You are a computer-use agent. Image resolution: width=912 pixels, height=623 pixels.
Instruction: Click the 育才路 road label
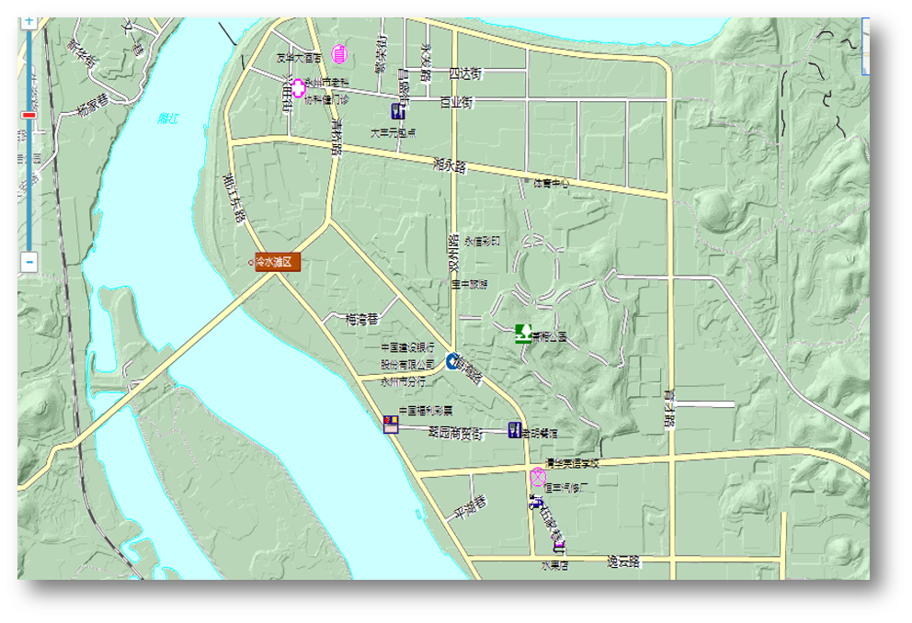click(x=669, y=409)
